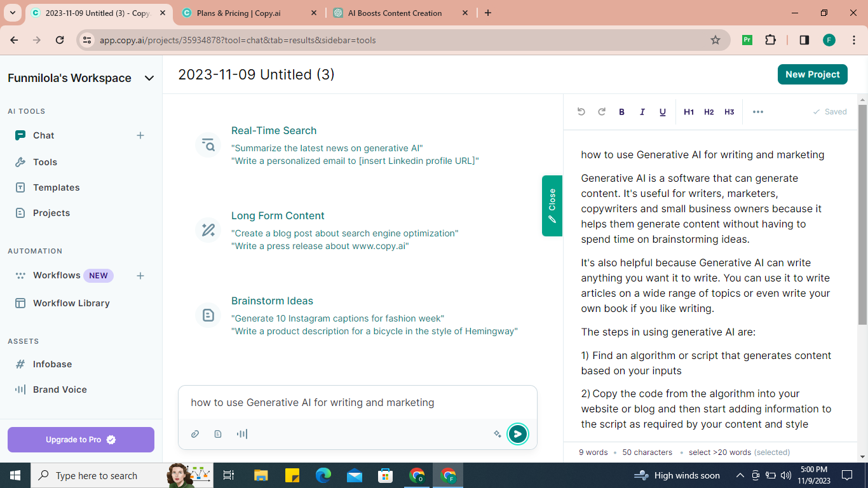This screenshot has height=488, width=868.
Task: Apply H1 heading style
Action: pyautogui.click(x=689, y=112)
